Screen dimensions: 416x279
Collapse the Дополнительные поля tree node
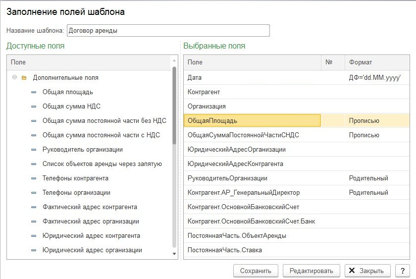[15, 77]
